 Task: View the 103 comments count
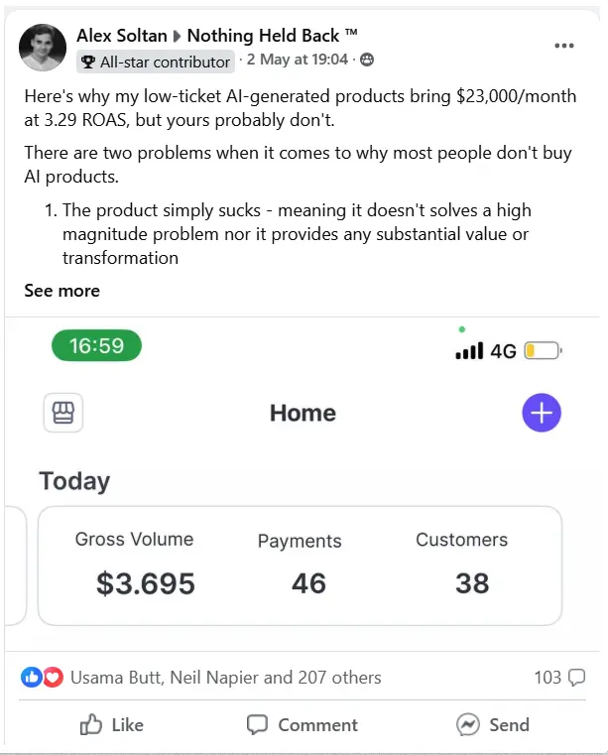pyautogui.click(x=547, y=678)
